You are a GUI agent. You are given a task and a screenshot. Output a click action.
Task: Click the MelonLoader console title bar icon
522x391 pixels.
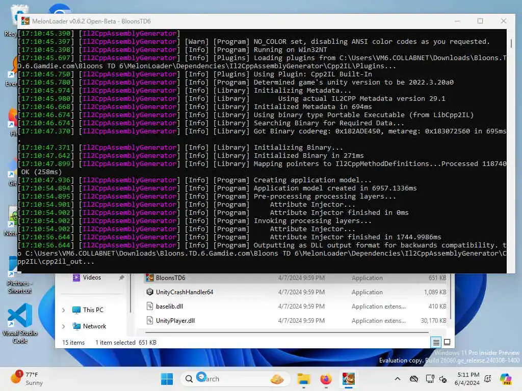pos(25,21)
